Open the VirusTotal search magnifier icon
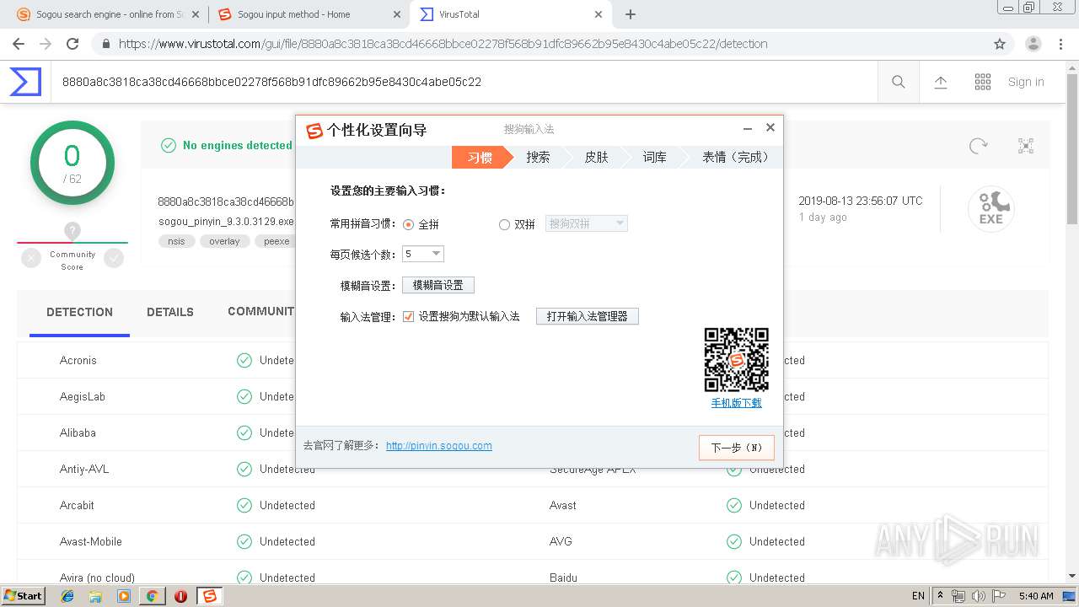1079x607 pixels. point(899,82)
